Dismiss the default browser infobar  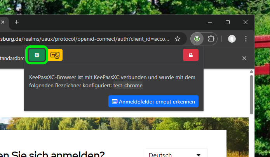pos(244,58)
